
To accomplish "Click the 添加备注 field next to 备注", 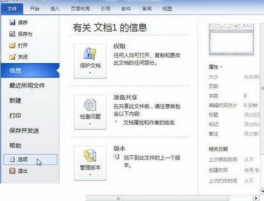I will 252,134.
